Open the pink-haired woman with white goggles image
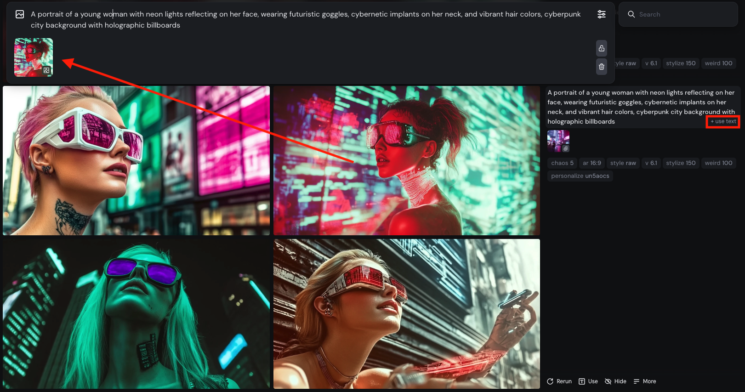Viewport: 745px width, 392px height. (x=136, y=160)
